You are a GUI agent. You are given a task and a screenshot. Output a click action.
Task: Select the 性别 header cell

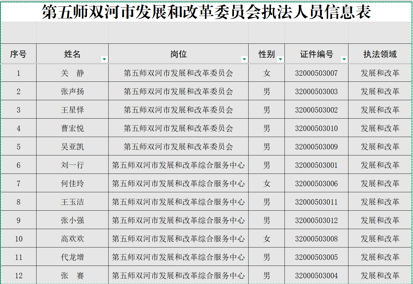pyautogui.click(x=267, y=54)
